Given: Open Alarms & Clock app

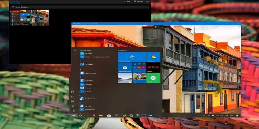Looking at the screenshot, I should coord(88,73).
